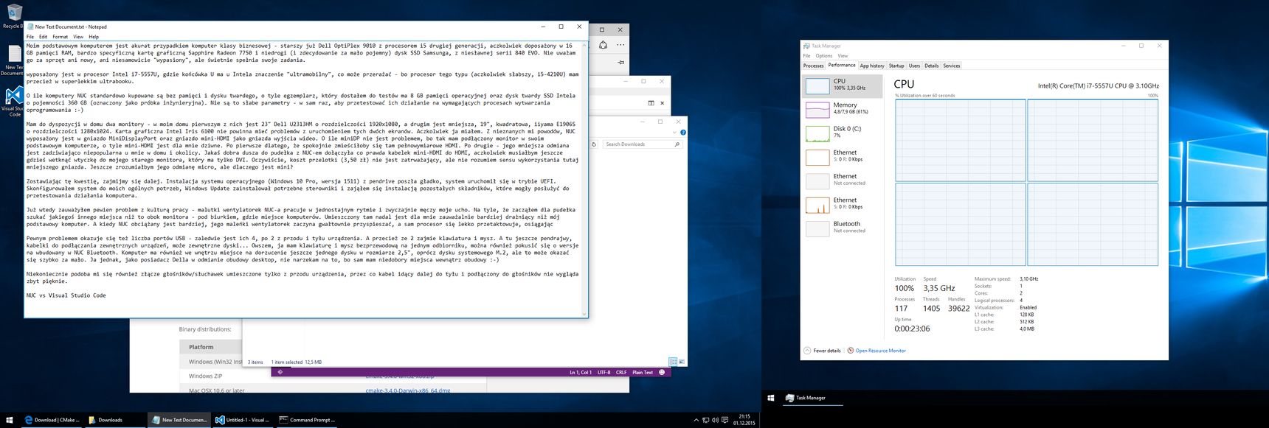Switch Explorer to details view icon

click(673, 362)
